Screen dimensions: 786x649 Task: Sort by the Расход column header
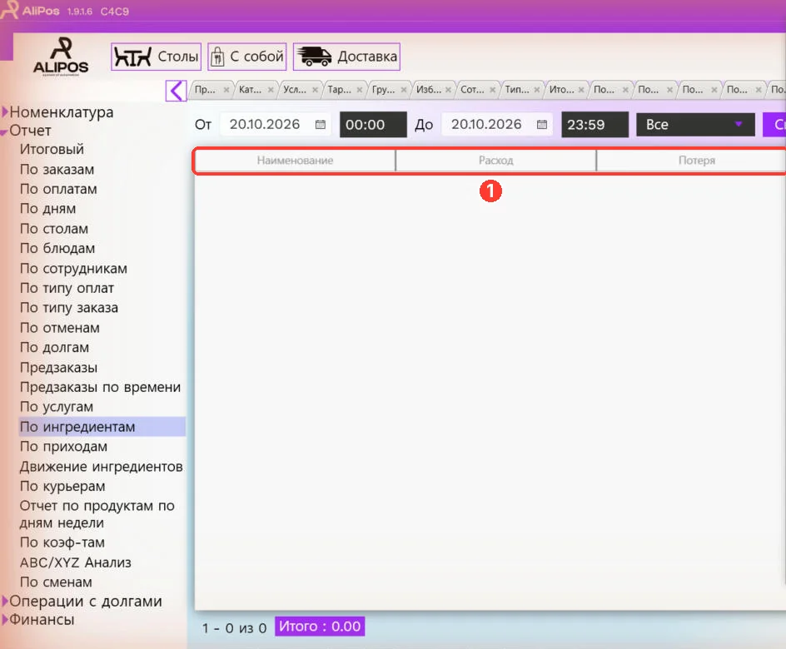click(x=495, y=161)
